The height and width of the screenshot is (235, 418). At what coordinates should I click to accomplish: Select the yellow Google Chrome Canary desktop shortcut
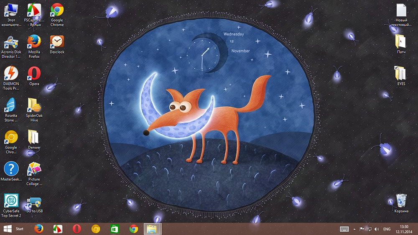tap(11, 142)
